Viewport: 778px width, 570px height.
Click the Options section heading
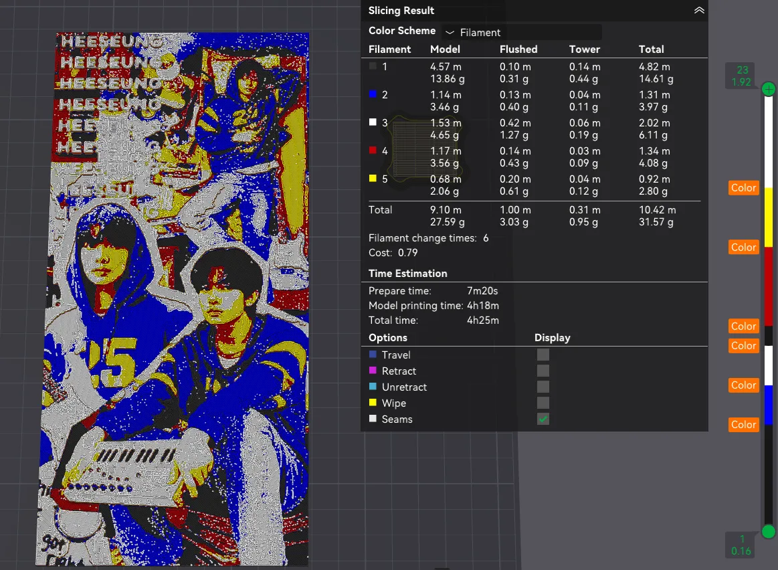point(388,338)
